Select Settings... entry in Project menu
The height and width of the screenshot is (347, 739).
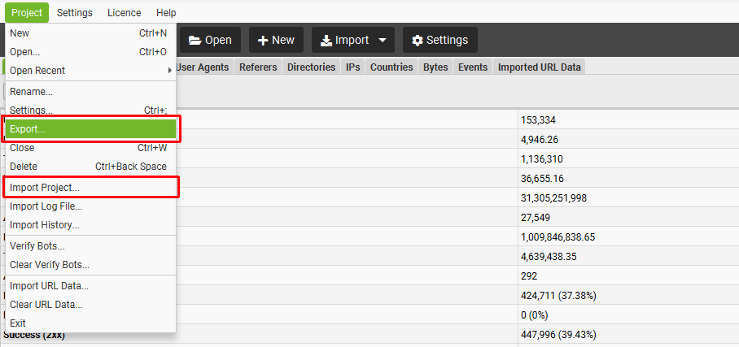coord(90,111)
